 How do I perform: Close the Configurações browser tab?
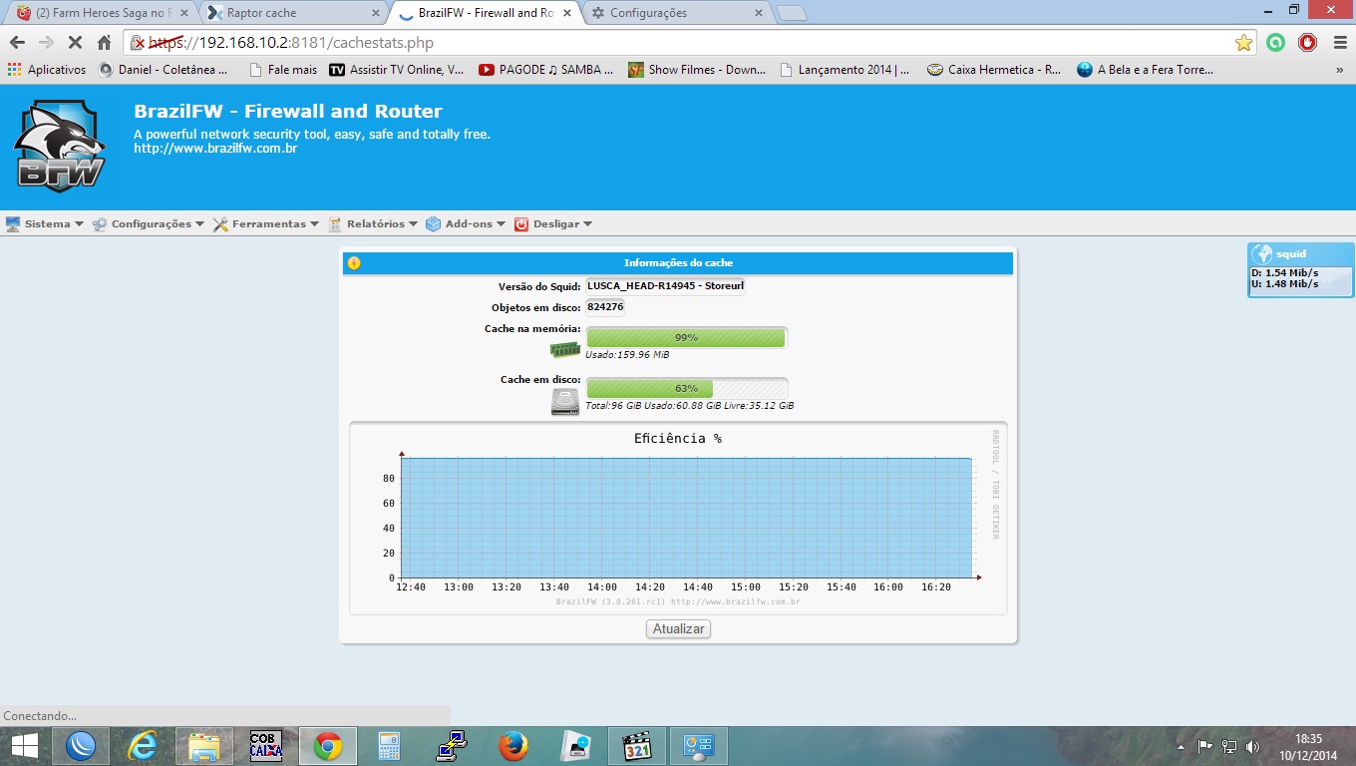tap(758, 13)
